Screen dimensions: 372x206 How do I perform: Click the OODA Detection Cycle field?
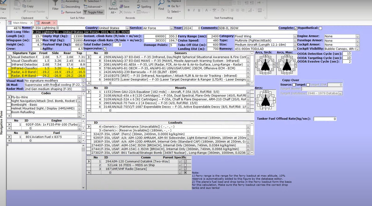pos(347,54)
